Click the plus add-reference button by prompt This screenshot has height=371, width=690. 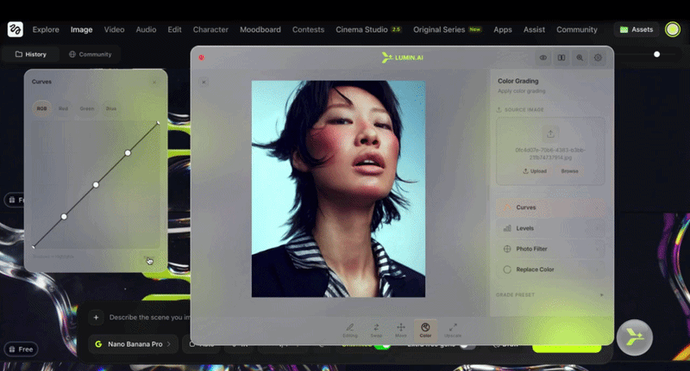tap(96, 318)
